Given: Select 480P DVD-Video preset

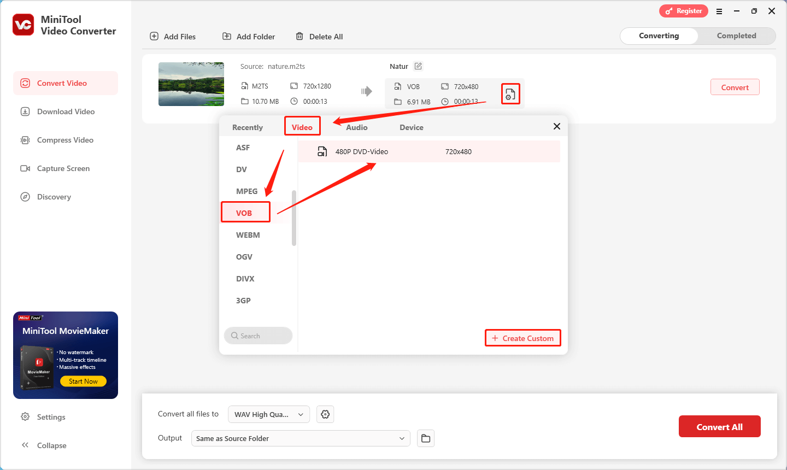Looking at the screenshot, I should pyautogui.click(x=429, y=151).
